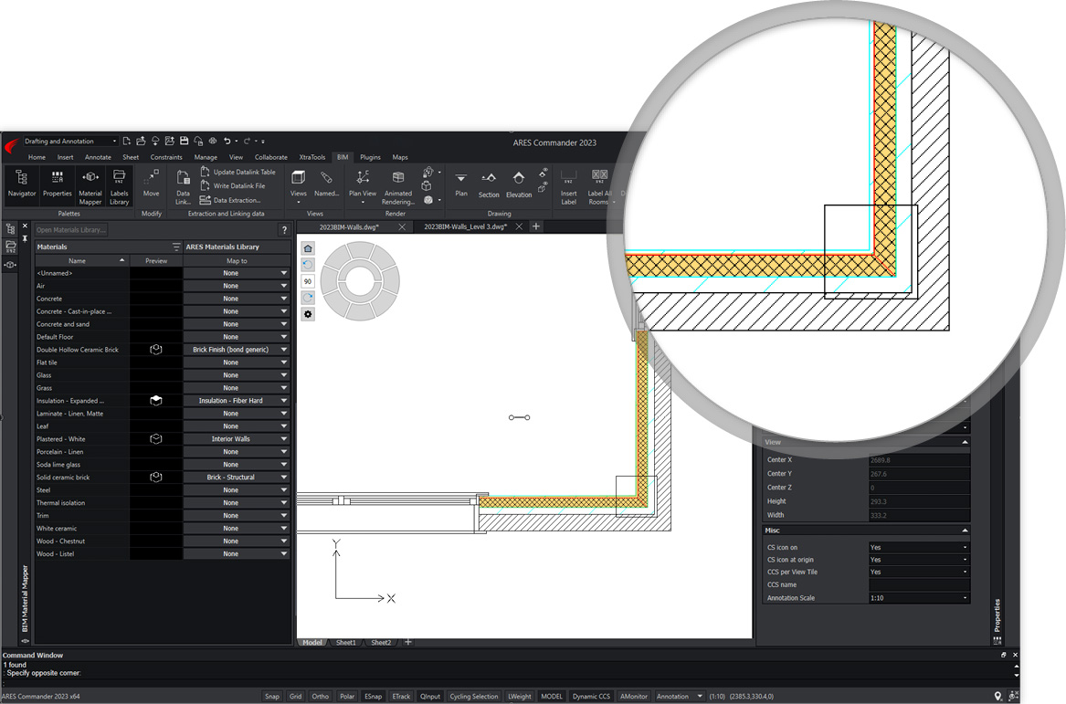The height and width of the screenshot is (704, 1066).
Task: Switch to 2023BIM-Walls.dwg document tab
Action: [x=349, y=227]
